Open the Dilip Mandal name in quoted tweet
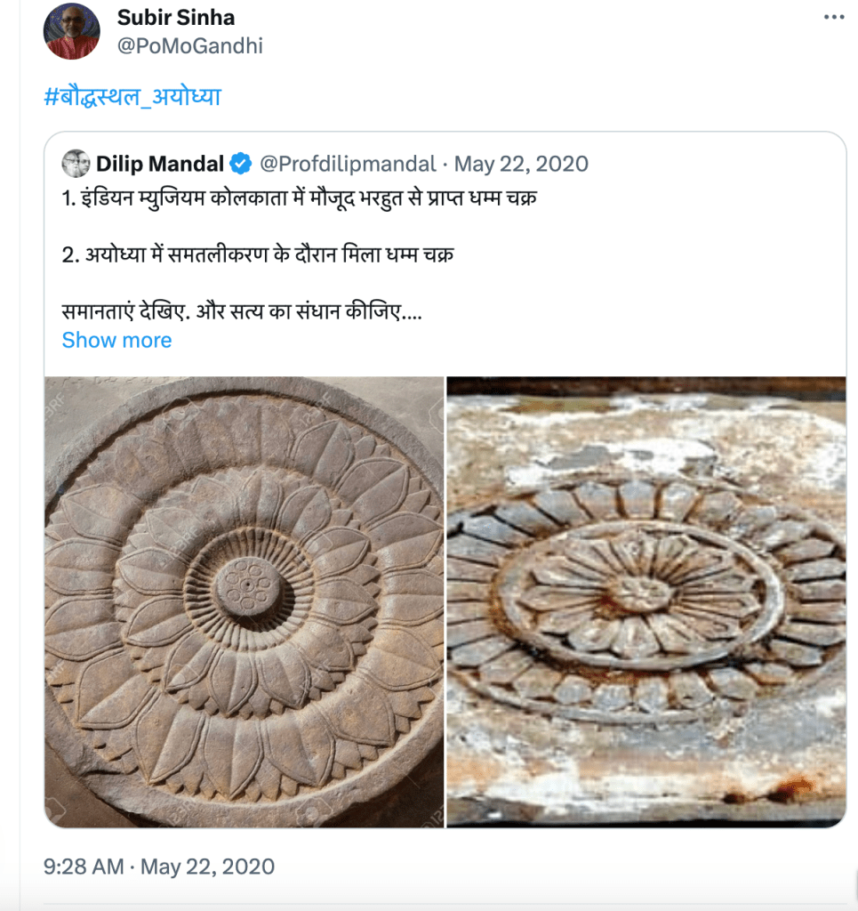 (x=161, y=164)
